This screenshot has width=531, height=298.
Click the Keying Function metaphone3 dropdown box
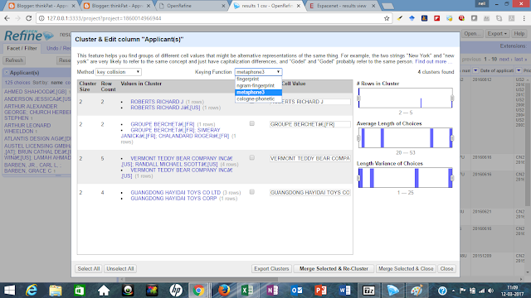(258, 72)
